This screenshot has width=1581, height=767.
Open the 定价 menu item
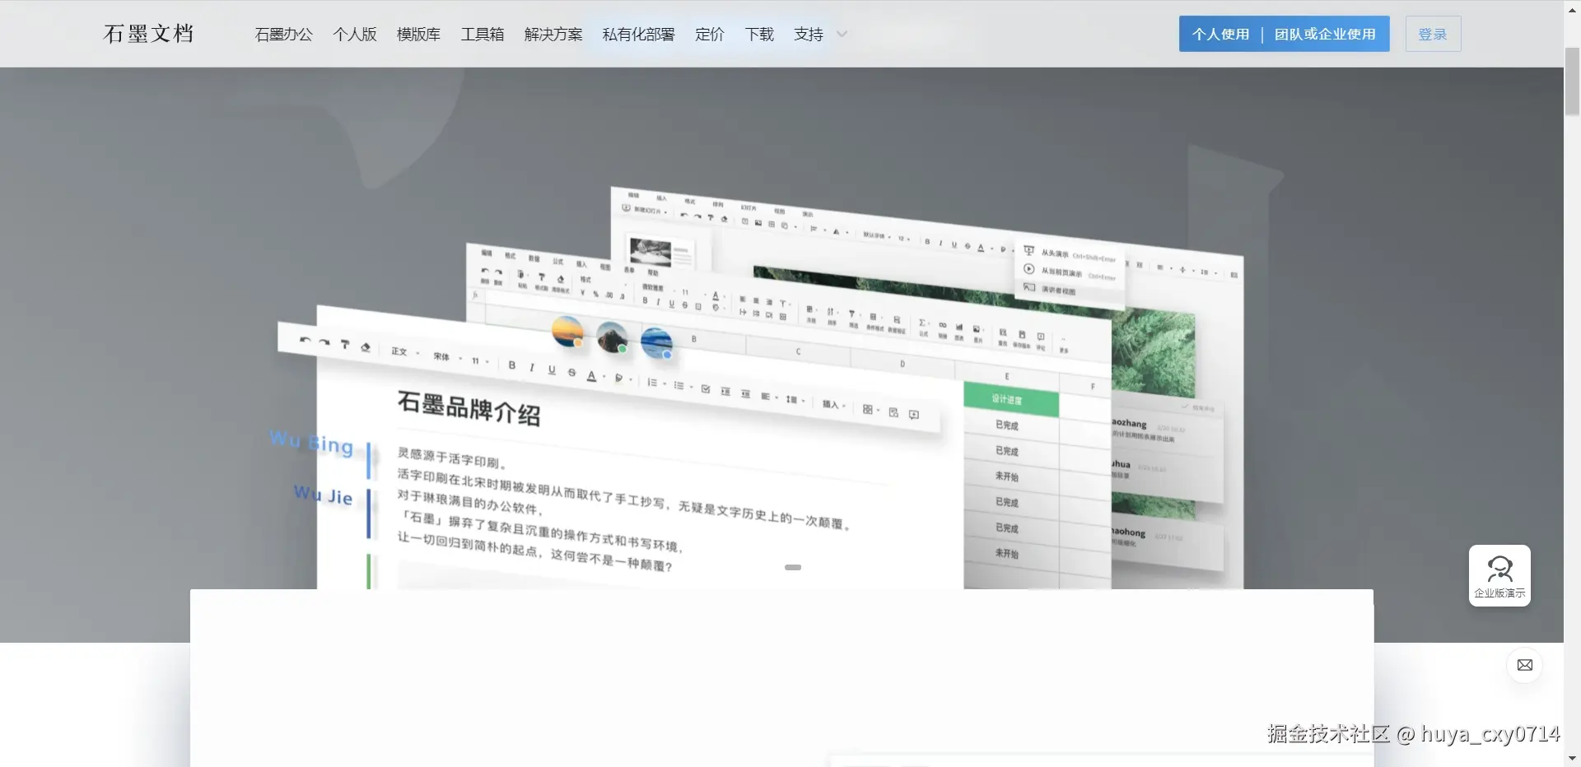(x=708, y=34)
